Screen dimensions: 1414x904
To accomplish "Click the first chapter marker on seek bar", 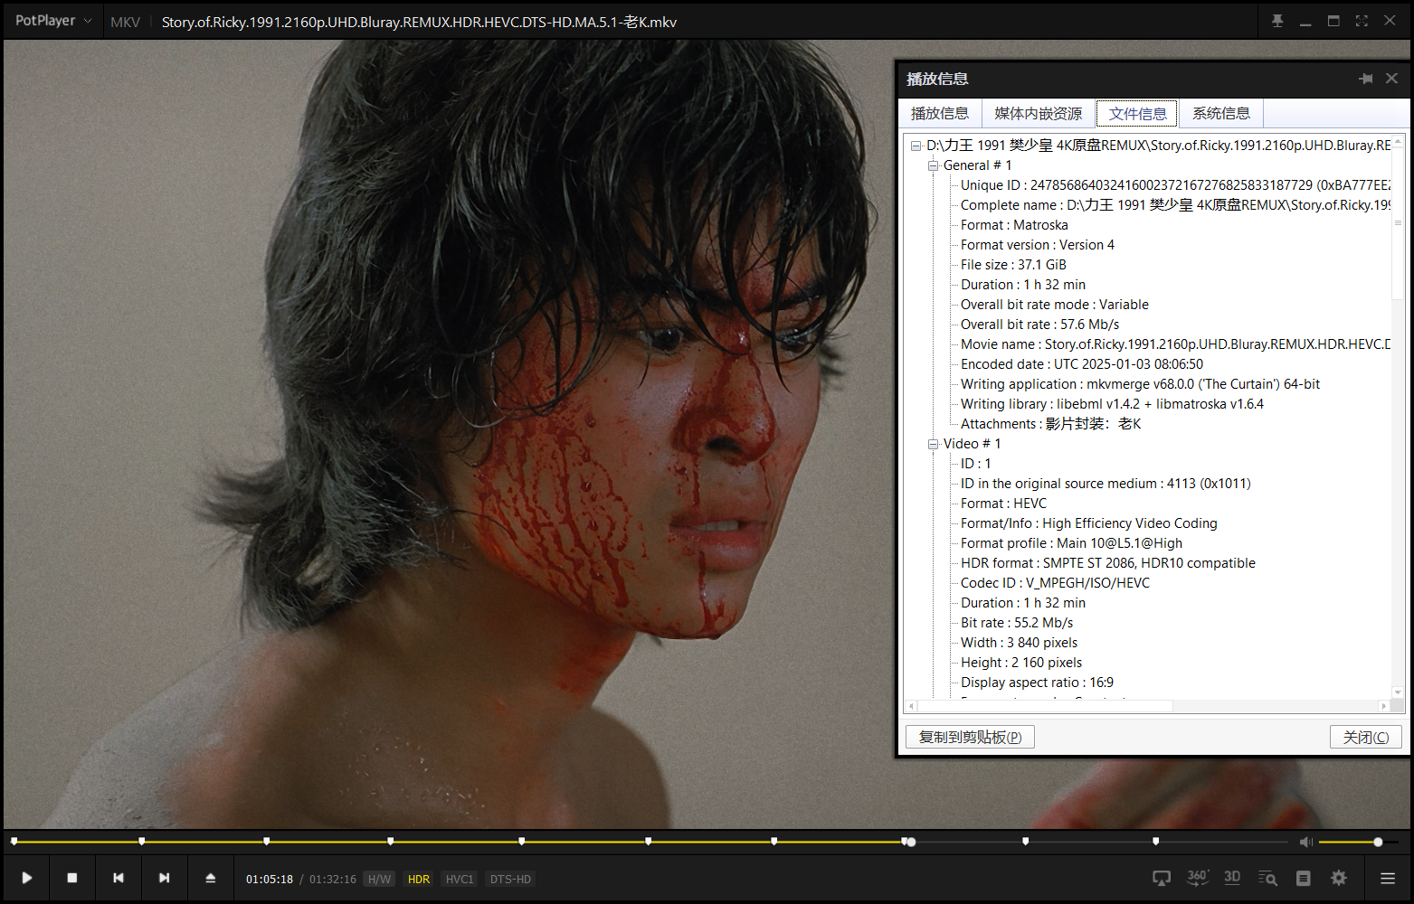I will tap(14, 842).
